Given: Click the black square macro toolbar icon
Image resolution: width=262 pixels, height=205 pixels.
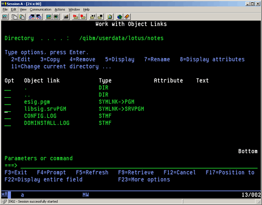Looking at the screenshot, I should [x=100, y=17].
